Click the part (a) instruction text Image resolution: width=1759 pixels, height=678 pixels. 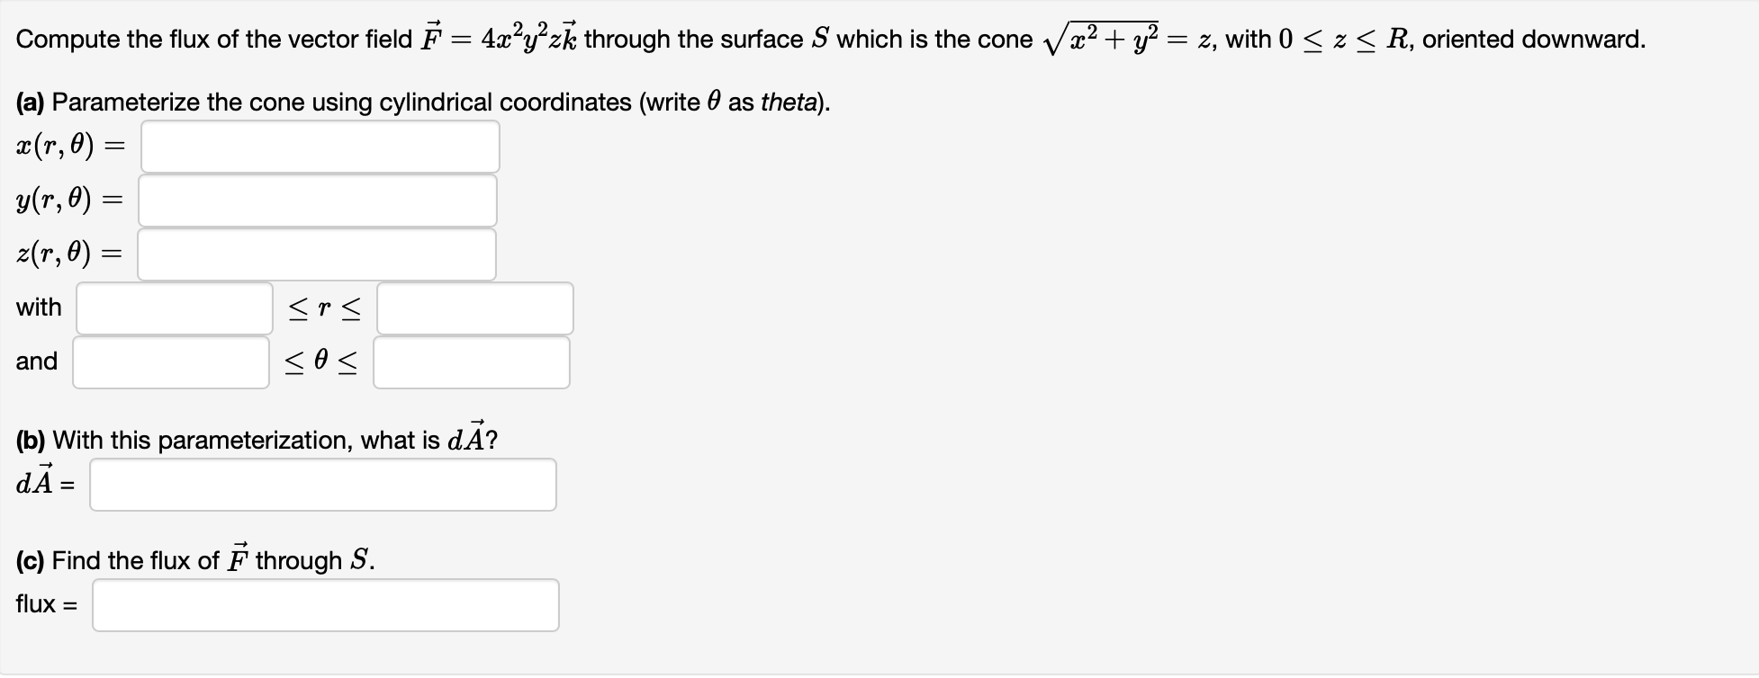click(x=423, y=101)
